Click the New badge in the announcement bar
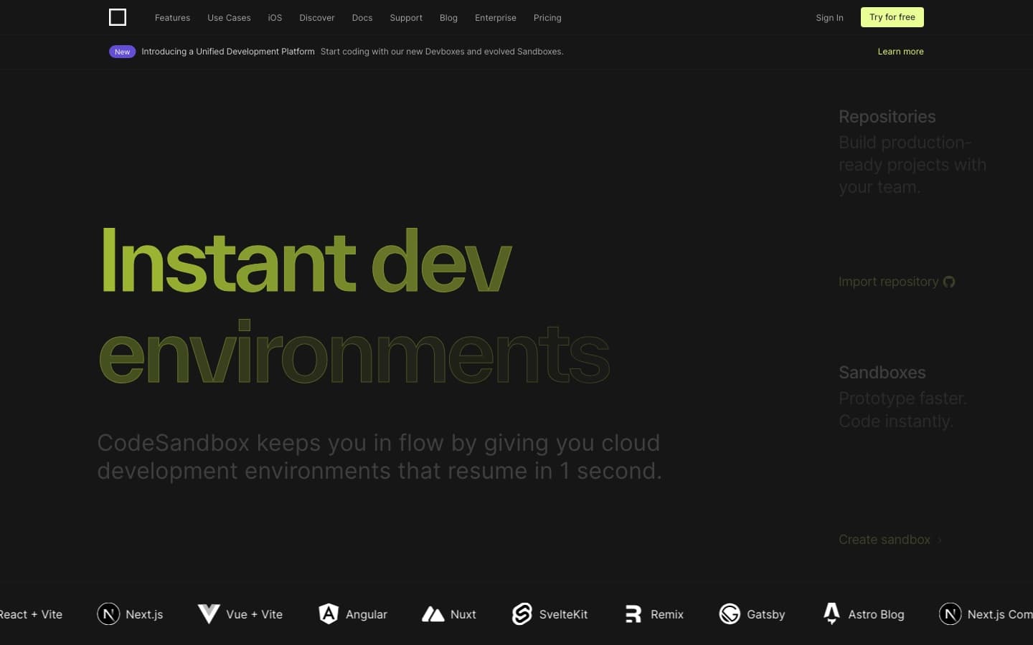This screenshot has height=645, width=1033. click(122, 52)
